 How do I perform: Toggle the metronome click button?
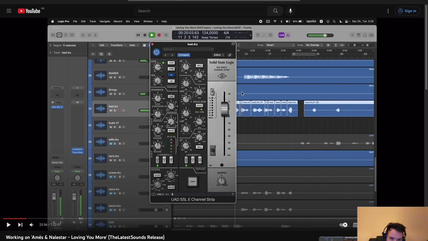tap(288, 35)
